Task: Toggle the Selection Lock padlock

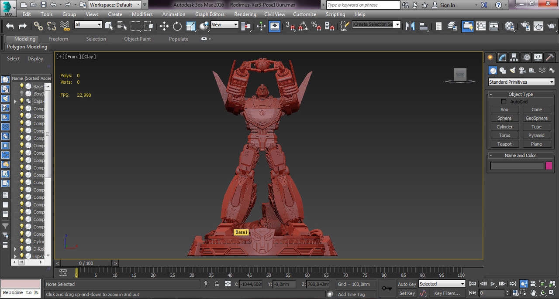Action: tap(217, 284)
